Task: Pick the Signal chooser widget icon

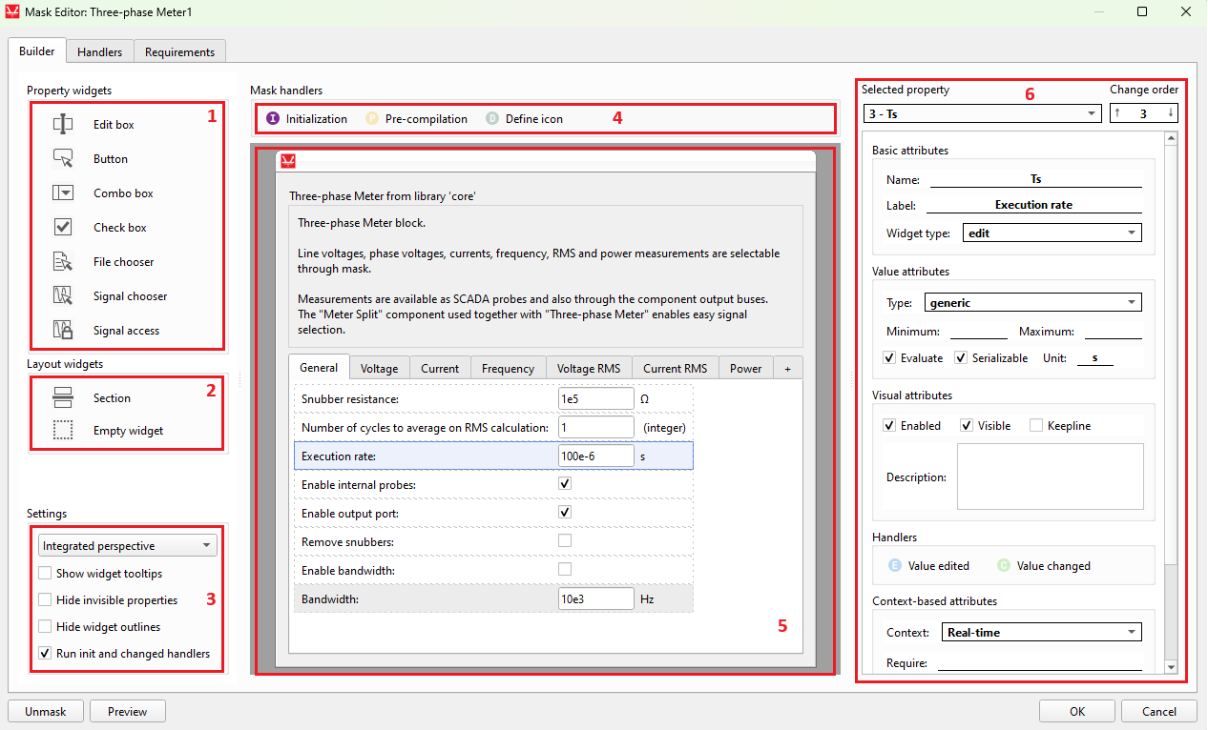Action: pos(63,296)
